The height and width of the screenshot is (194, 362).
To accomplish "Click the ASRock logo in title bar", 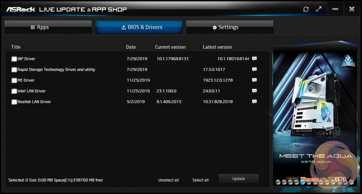I will [20, 9].
